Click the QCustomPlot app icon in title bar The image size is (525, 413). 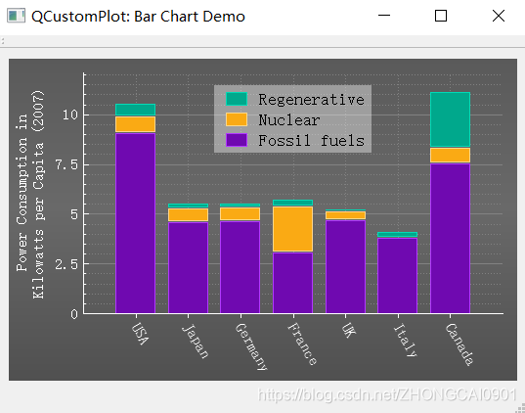point(16,16)
